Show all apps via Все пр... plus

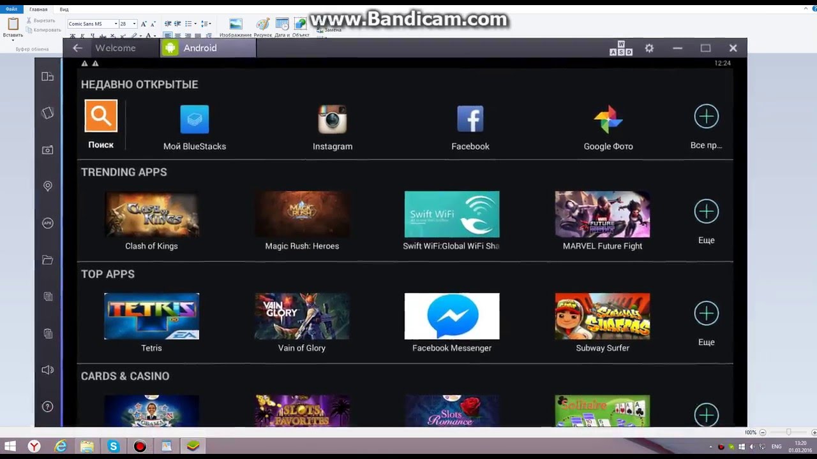(706, 116)
